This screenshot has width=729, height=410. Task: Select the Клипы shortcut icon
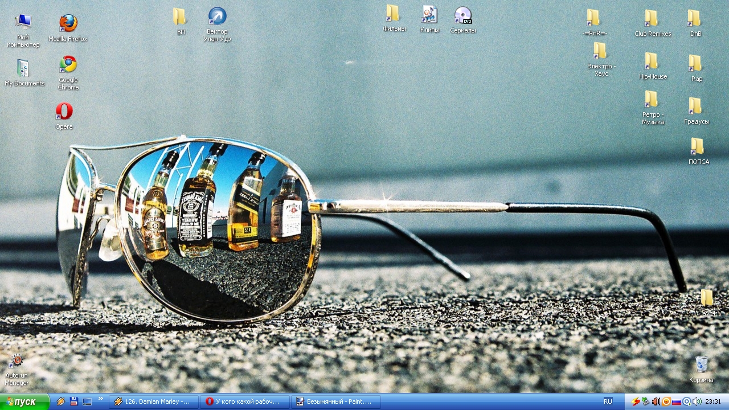pyautogui.click(x=429, y=16)
